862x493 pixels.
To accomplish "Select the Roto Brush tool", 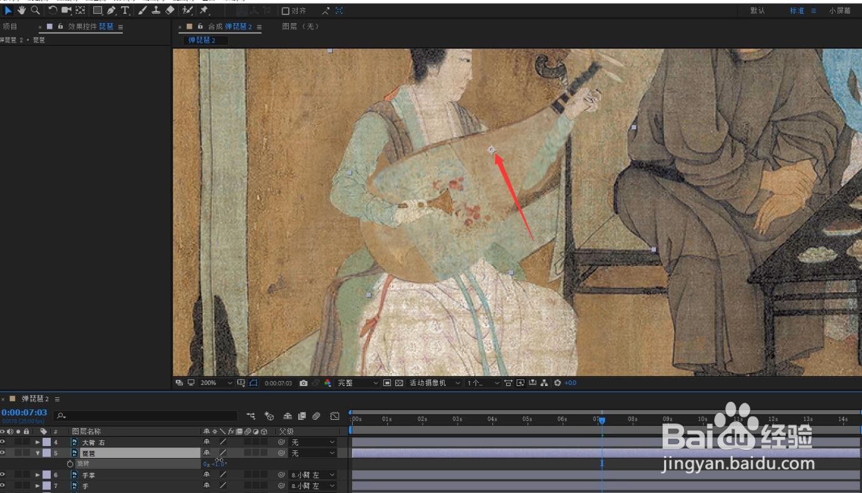I will point(187,11).
